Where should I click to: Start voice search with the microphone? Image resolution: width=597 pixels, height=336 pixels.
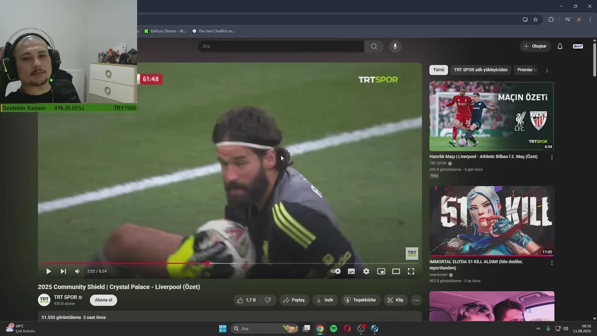(x=395, y=46)
